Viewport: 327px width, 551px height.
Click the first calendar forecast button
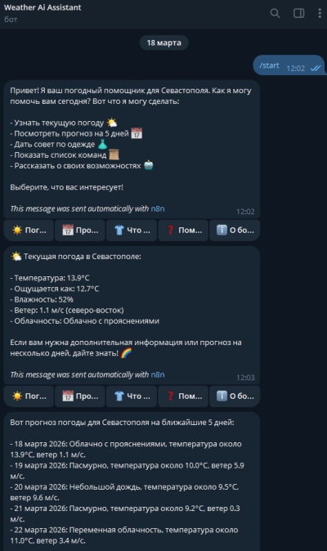pos(80,231)
